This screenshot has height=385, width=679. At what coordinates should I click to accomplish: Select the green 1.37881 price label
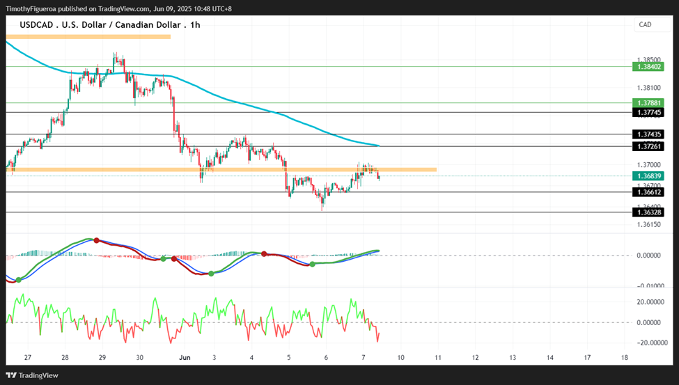(x=648, y=103)
